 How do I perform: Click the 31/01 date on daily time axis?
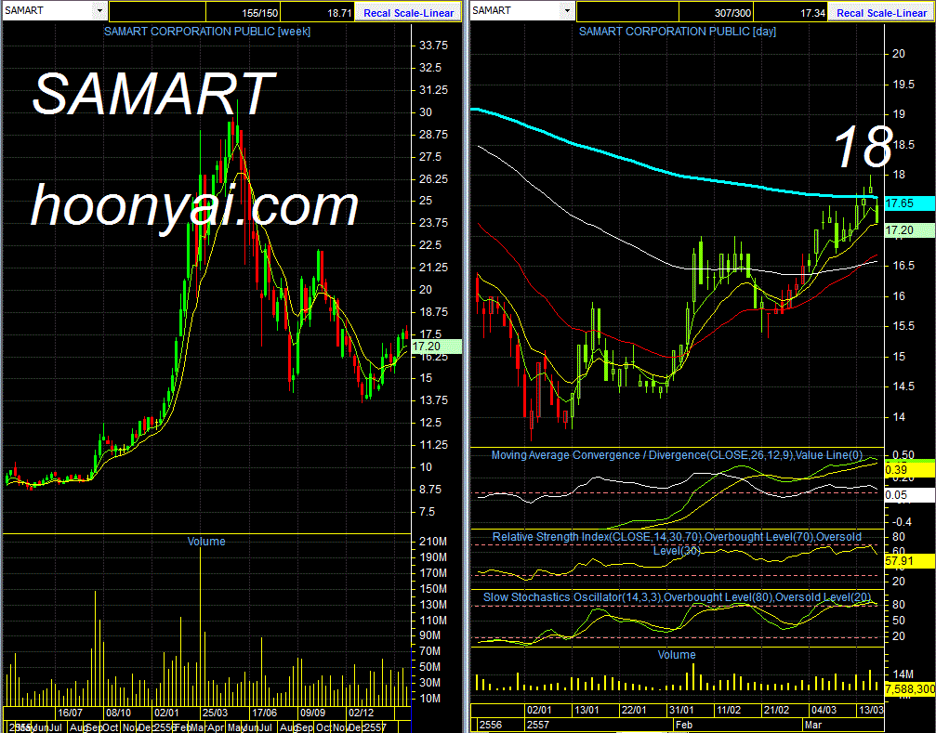point(681,711)
